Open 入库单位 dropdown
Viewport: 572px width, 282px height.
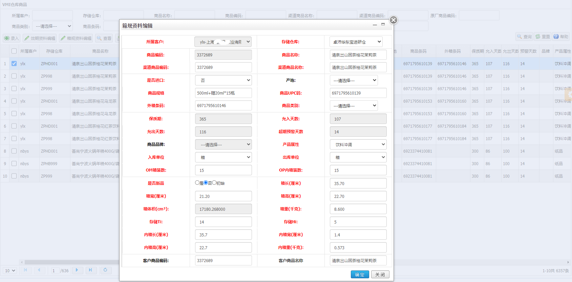click(223, 157)
